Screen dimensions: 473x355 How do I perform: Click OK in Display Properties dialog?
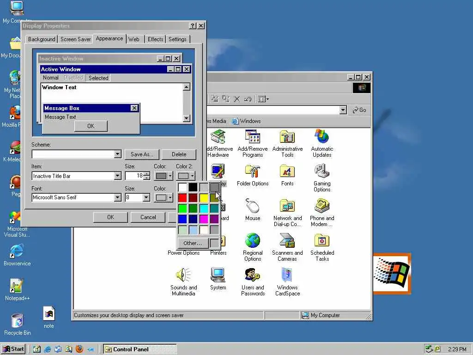point(110,217)
